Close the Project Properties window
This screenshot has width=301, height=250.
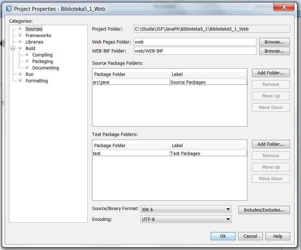(284, 7)
